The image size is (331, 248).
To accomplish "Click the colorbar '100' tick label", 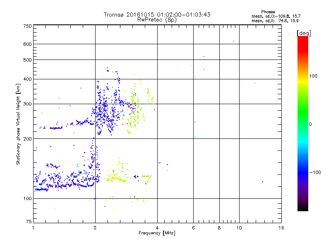I will [x=313, y=76].
